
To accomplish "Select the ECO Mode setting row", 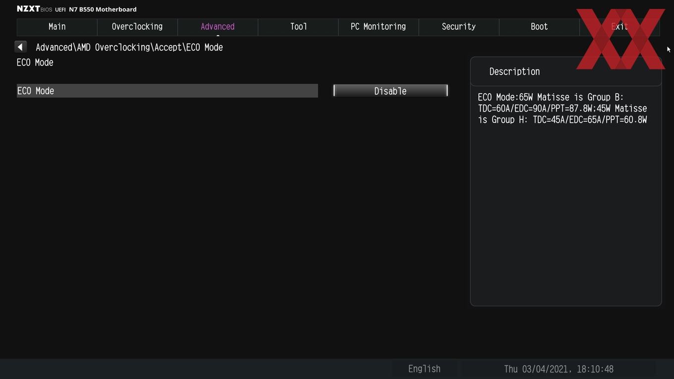I will pyautogui.click(x=168, y=91).
